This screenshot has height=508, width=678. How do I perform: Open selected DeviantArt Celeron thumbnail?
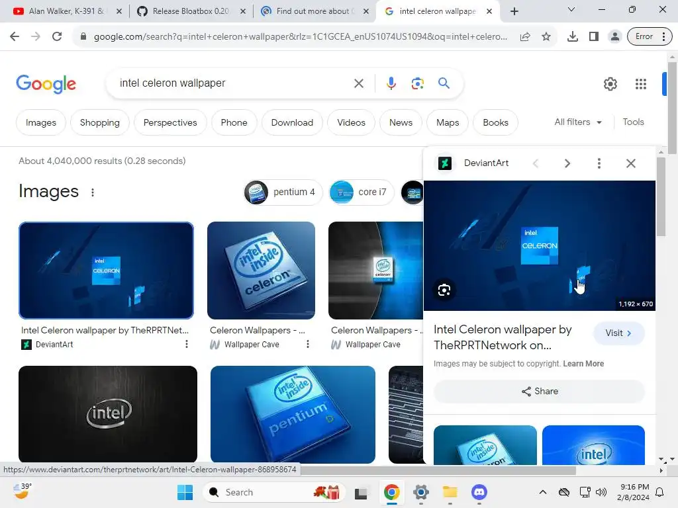coord(106,271)
